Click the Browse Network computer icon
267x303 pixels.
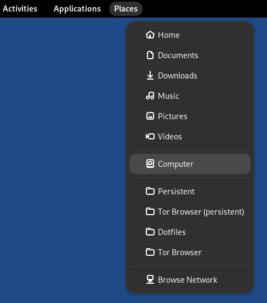pos(150,279)
